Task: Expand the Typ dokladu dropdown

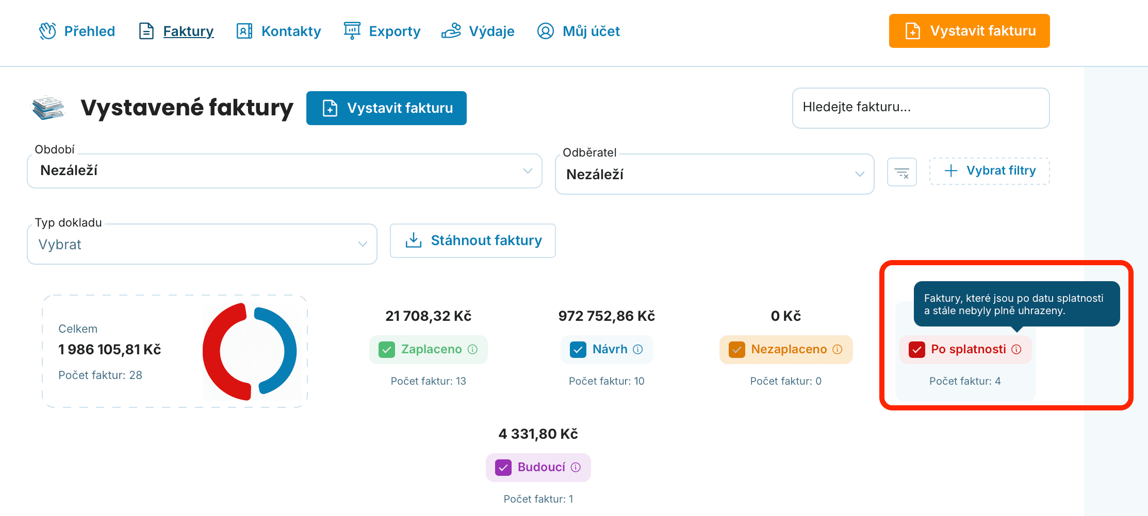Action: tap(202, 244)
